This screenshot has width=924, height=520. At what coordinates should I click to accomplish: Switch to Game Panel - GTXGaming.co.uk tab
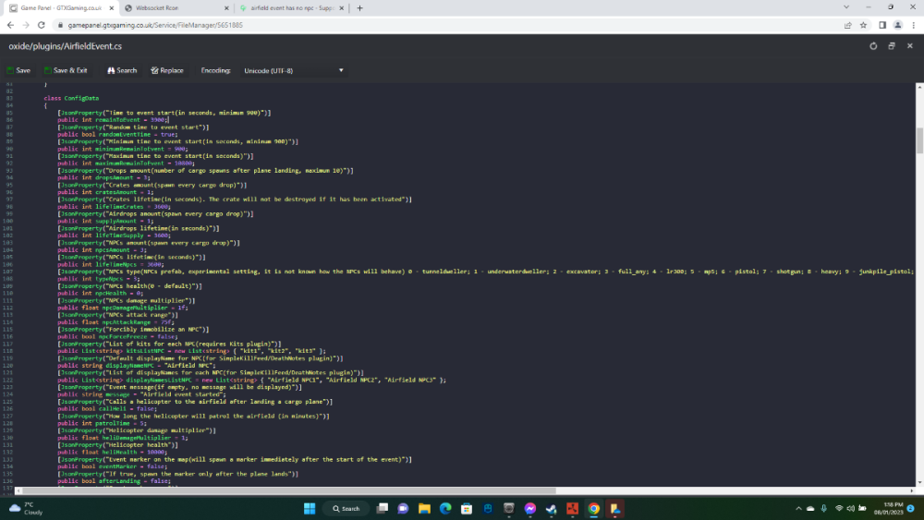pyautogui.click(x=61, y=8)
